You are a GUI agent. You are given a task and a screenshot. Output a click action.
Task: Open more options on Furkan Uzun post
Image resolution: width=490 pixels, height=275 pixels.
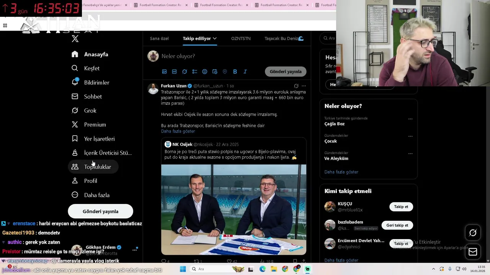pos(304,86)
